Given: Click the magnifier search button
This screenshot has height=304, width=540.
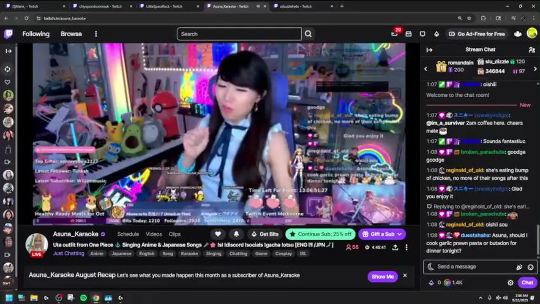Looking at the screenshot, I should 308,34.
